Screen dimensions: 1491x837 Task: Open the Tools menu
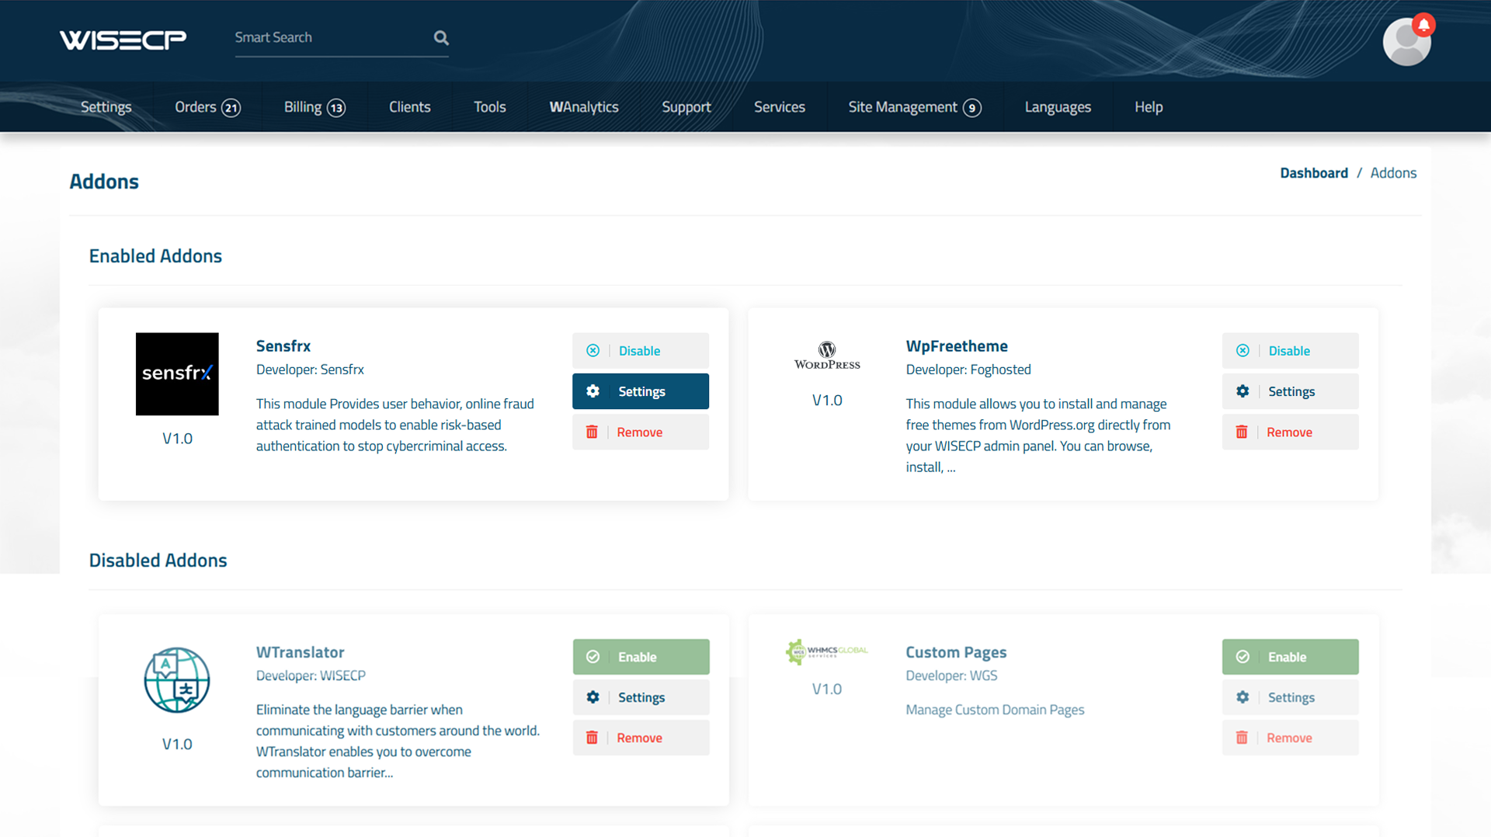click(490, 107)
